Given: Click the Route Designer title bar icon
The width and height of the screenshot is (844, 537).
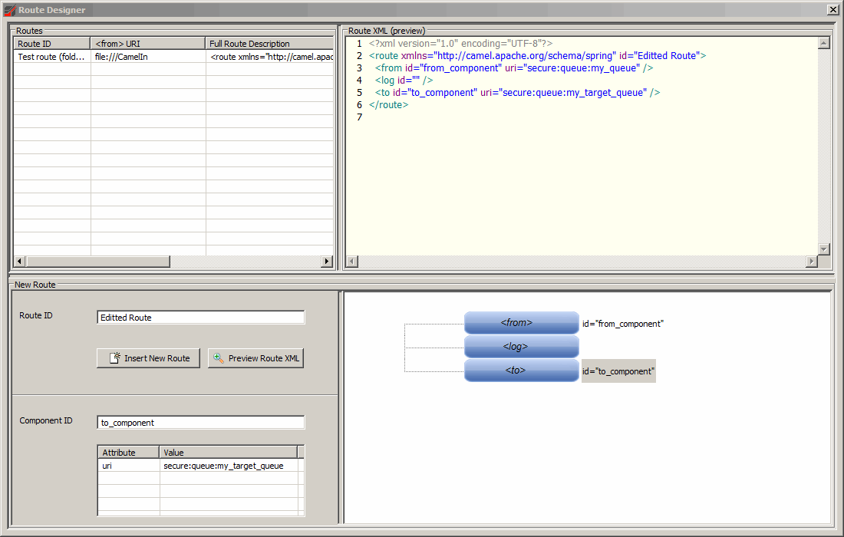Looking at the screenshot, I should [10, 10].
